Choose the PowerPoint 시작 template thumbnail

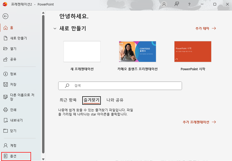193,52
